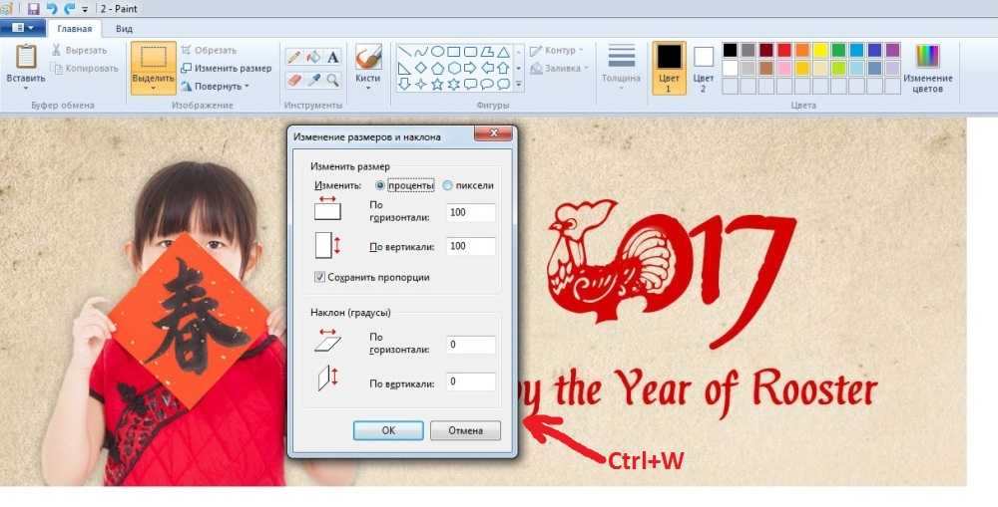Select the проценты radio button
Image resolution: width=998 pixels, height=507 pixels.
[x=380, y=185]
